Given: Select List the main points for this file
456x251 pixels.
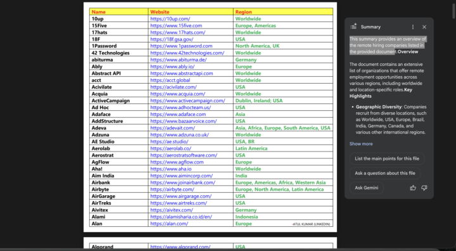Looking at the screenshot, I should coord(387,158).
